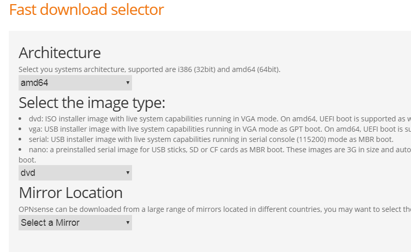Click the Architecture section heading
The width and height of the screenshot is (411, 252).
pos(60,53)
